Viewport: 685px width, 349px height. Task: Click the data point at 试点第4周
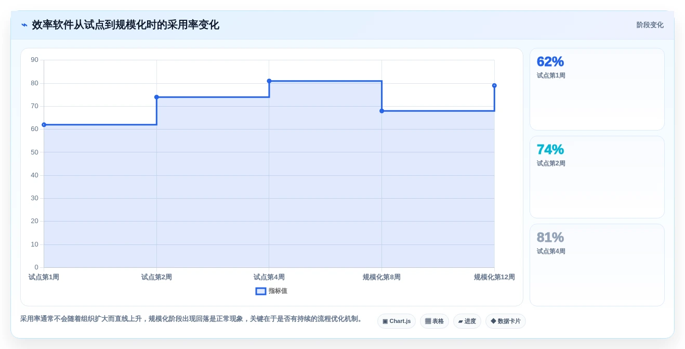[x=269, y=81]
